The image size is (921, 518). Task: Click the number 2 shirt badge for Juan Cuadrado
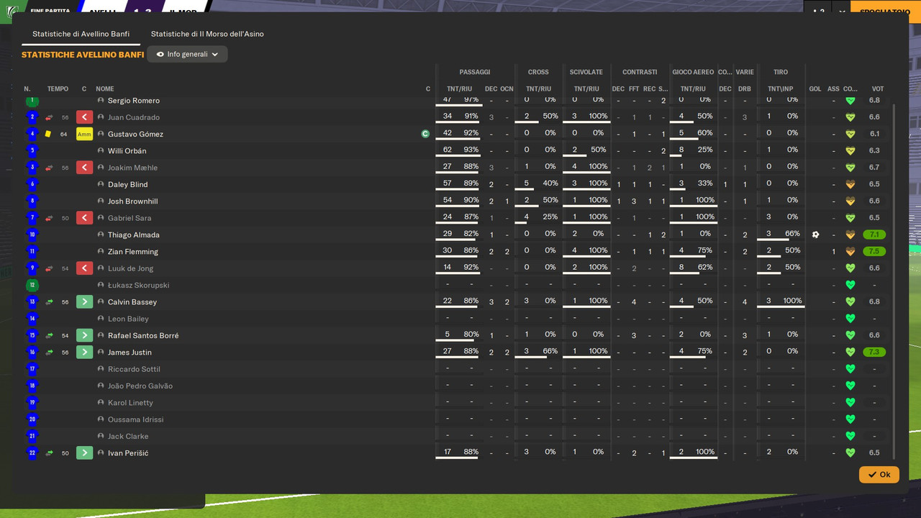pos(32,117)
